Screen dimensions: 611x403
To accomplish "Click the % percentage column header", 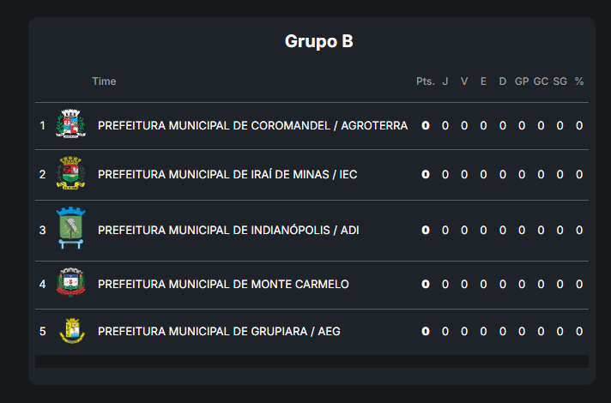I will pos(579,81).
